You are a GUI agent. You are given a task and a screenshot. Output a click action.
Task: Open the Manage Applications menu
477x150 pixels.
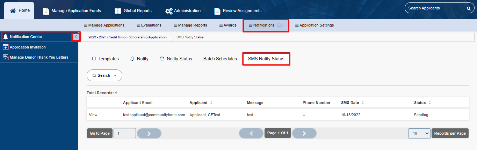click(x=104, y=25)
